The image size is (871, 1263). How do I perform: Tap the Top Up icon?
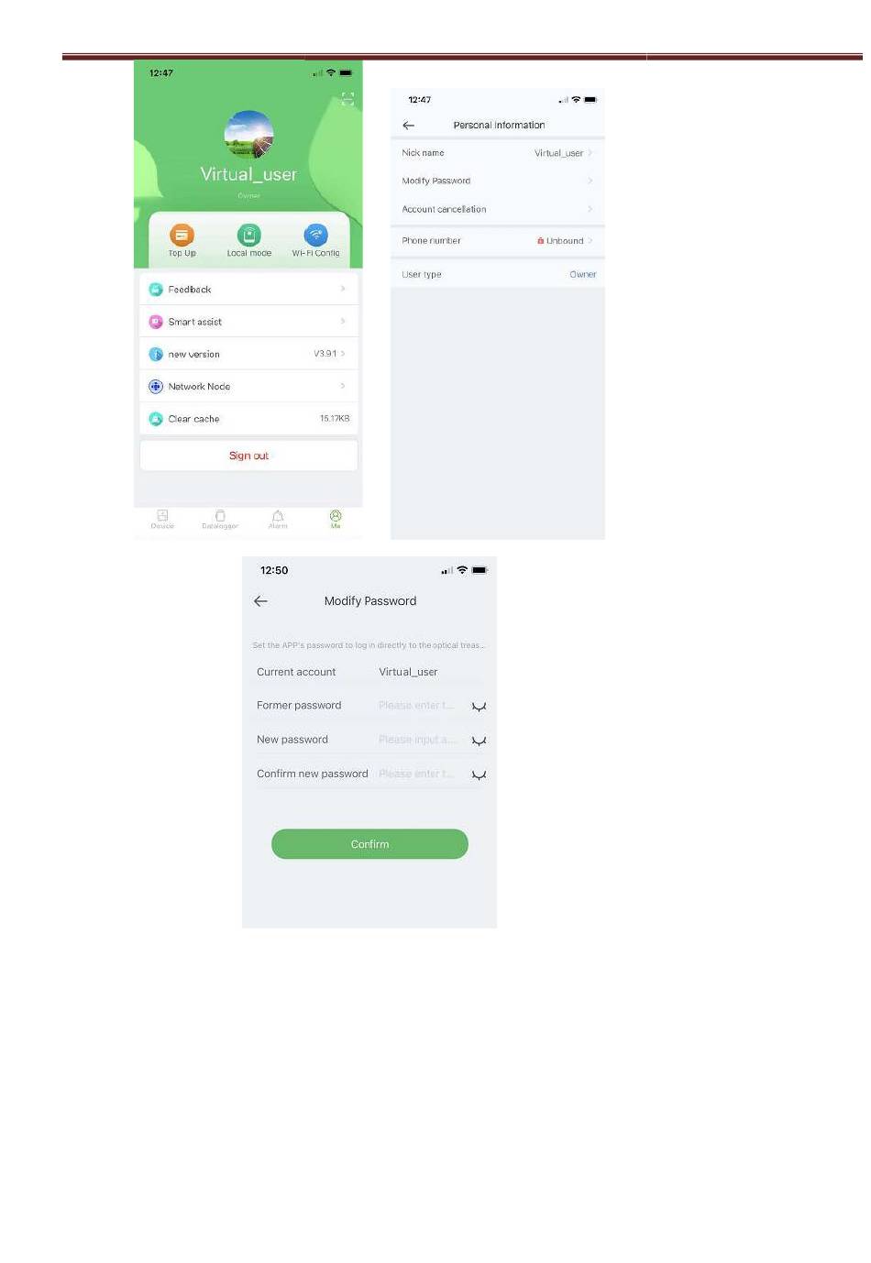coord(182,235)
